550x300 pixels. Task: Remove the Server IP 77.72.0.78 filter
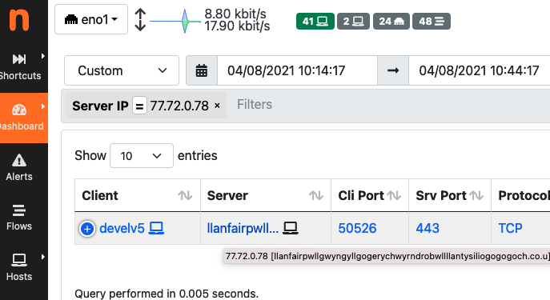217,106
